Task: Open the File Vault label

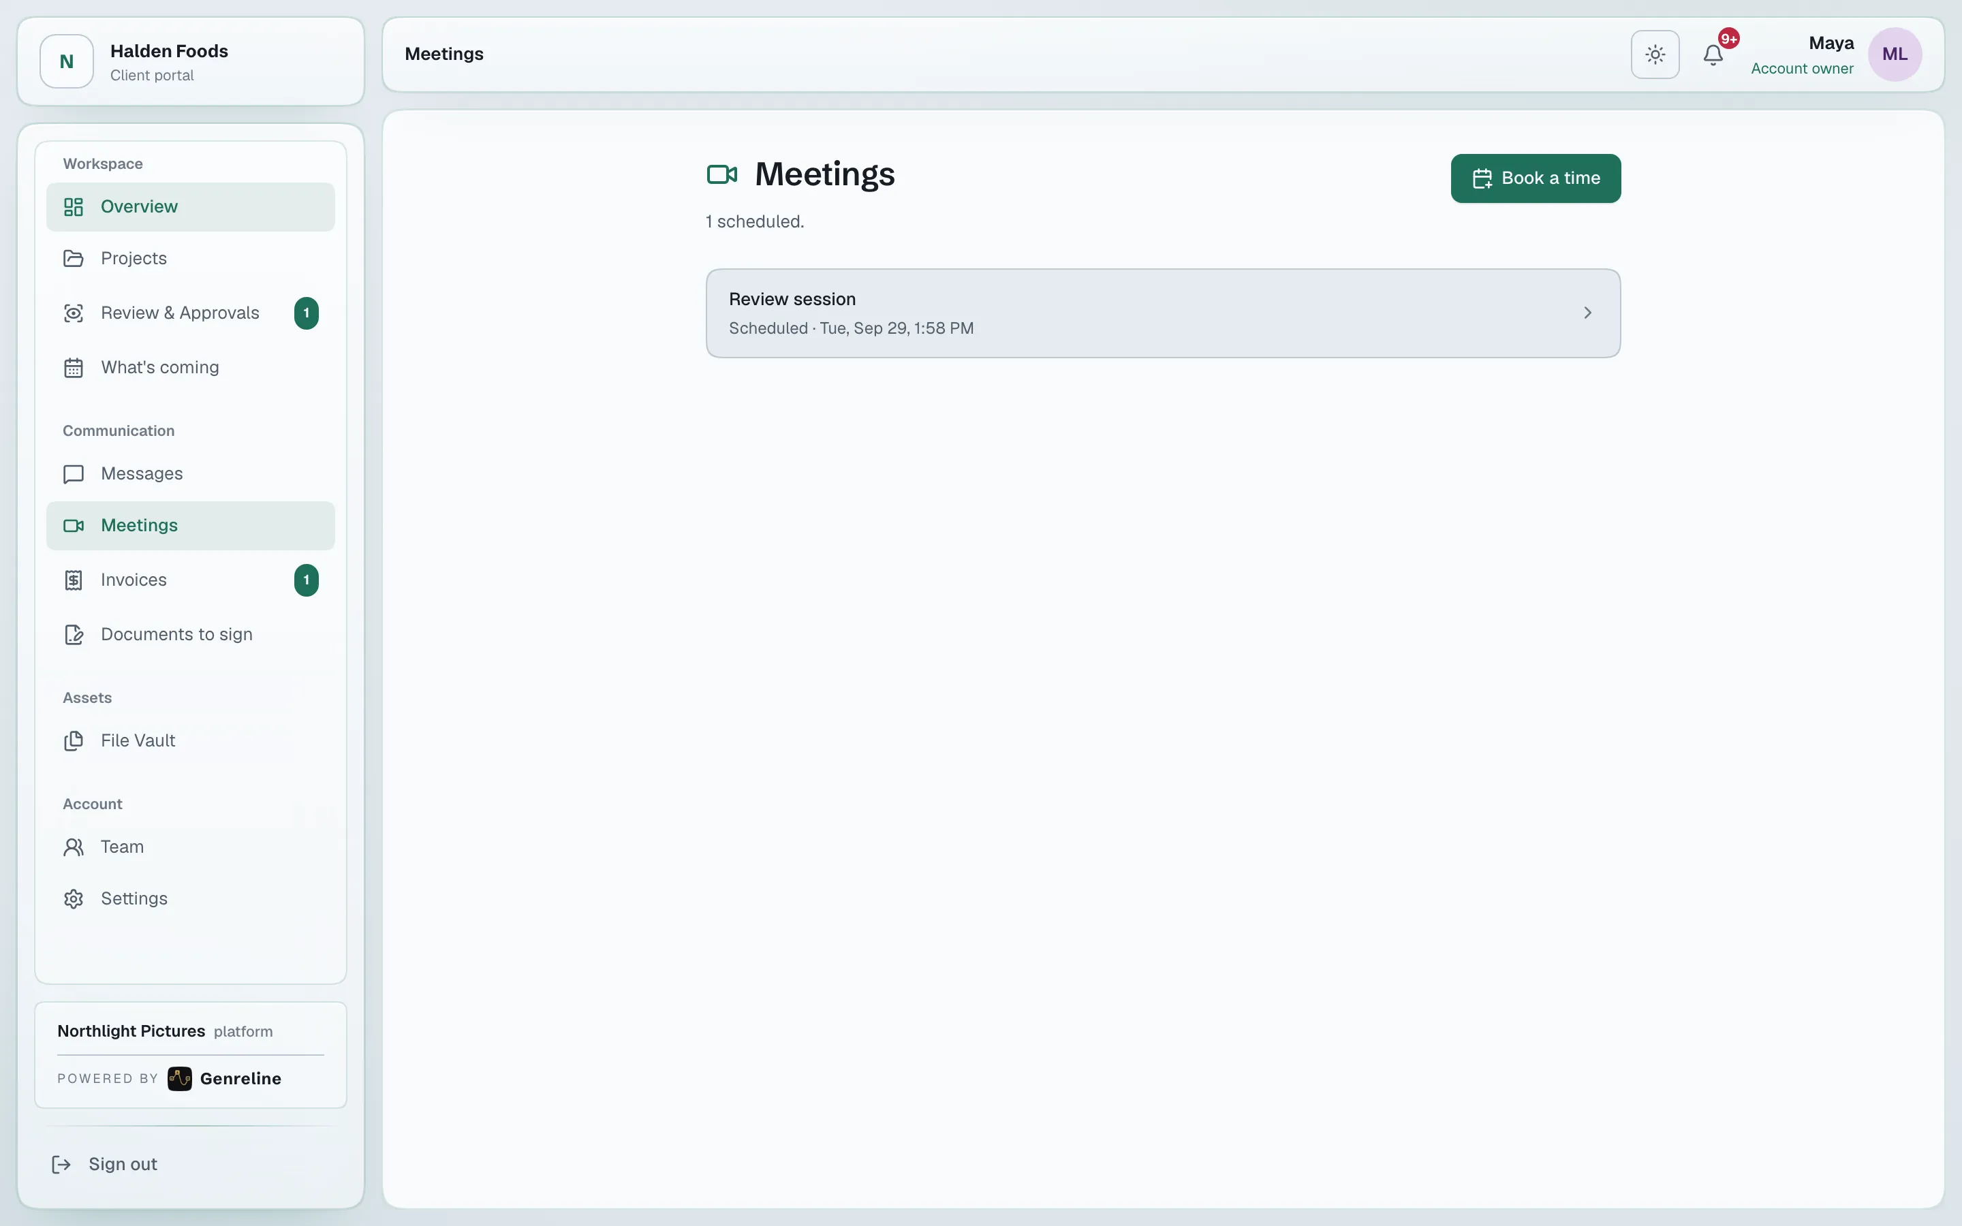Action: click(138, 740)
